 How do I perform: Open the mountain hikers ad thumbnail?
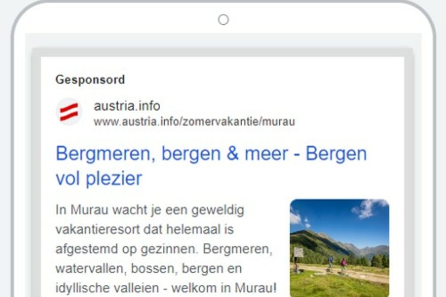340,248
